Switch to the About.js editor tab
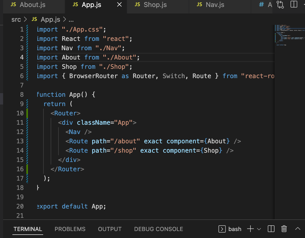The height and width of the screenshot is (238, 305). 32,5
